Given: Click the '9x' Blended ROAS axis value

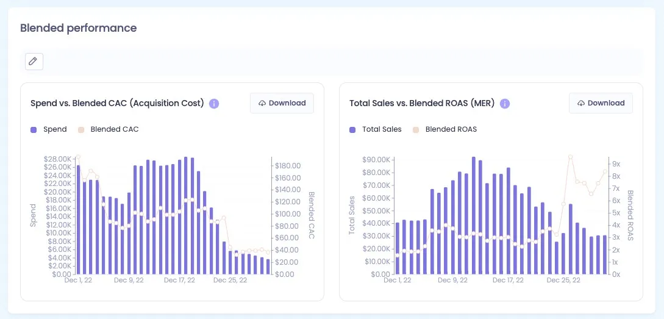Looking at the screenshot, I should click(x=615, y=164).
